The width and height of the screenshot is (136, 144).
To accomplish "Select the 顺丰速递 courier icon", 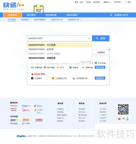I will pos(45,67).
